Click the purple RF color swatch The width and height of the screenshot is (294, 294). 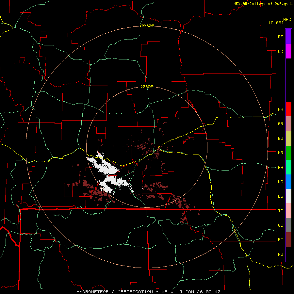(x=288, y=37)
